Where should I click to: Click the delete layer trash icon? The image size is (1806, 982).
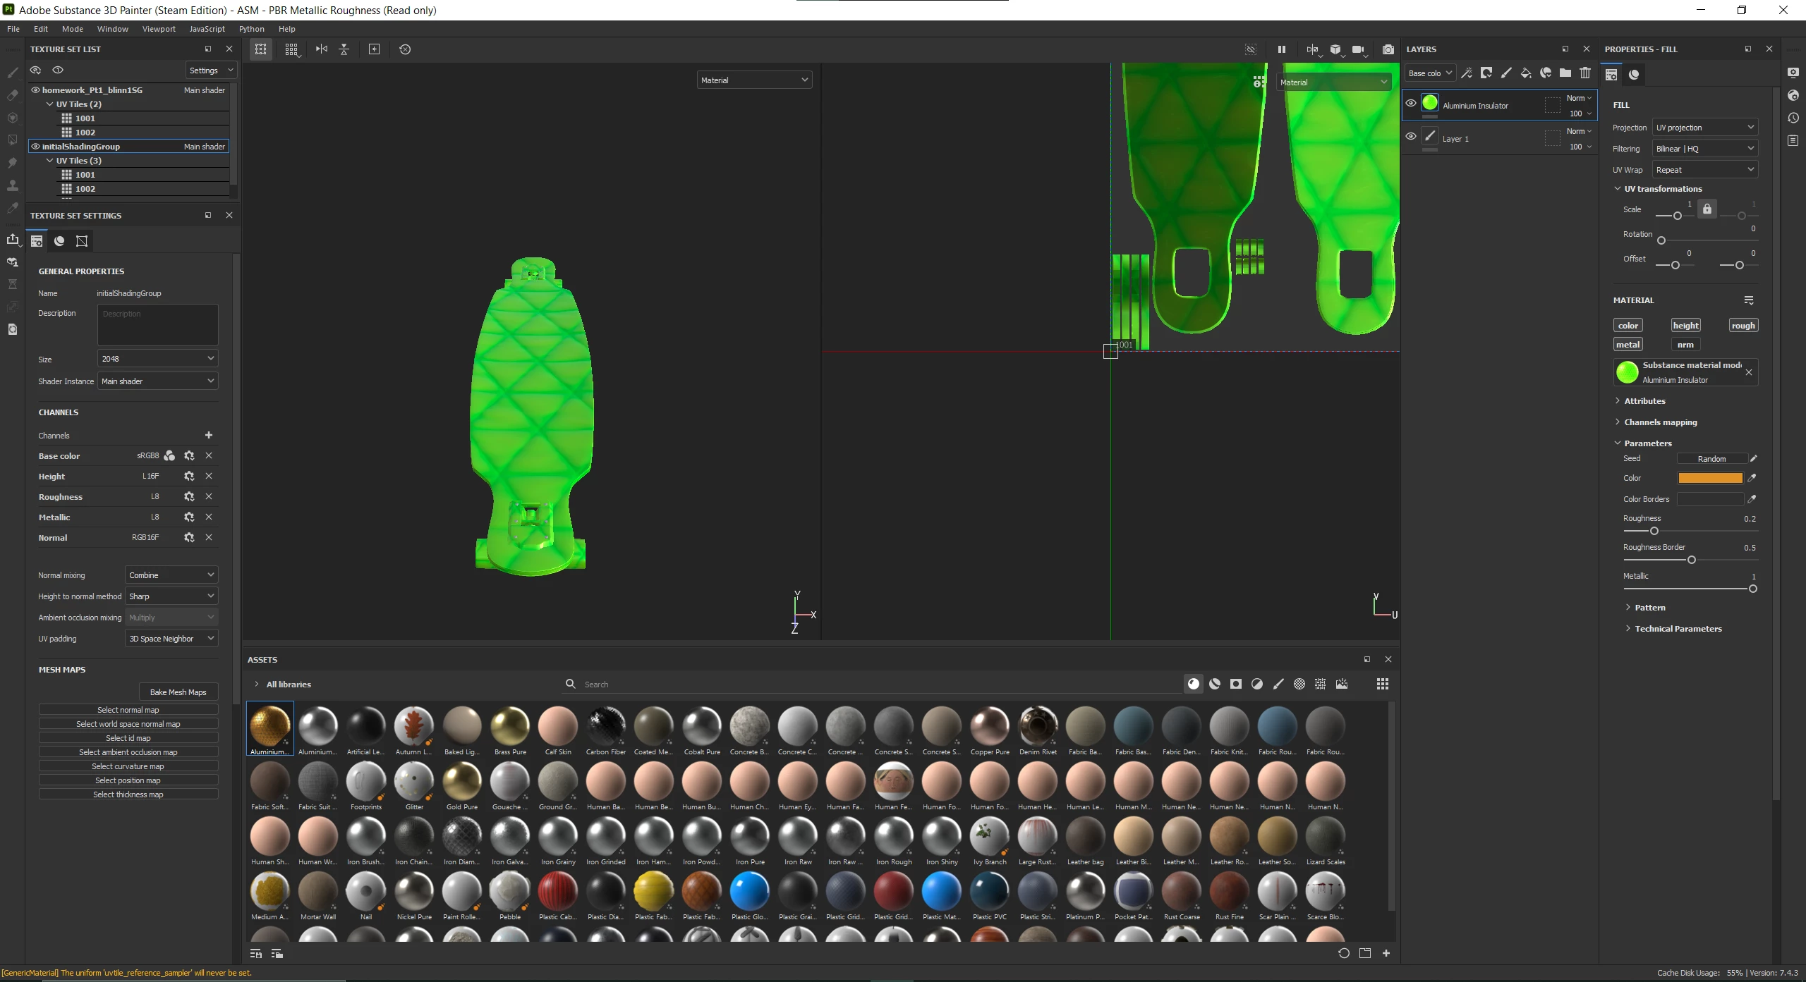pos(1585,73)
